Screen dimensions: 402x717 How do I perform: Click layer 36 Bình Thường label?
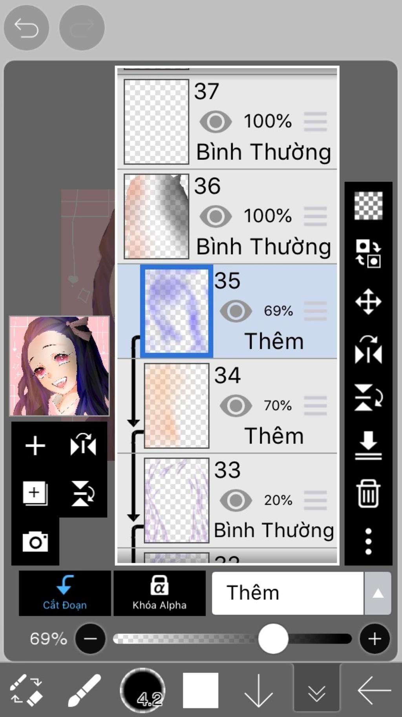[x=264, y=247]
